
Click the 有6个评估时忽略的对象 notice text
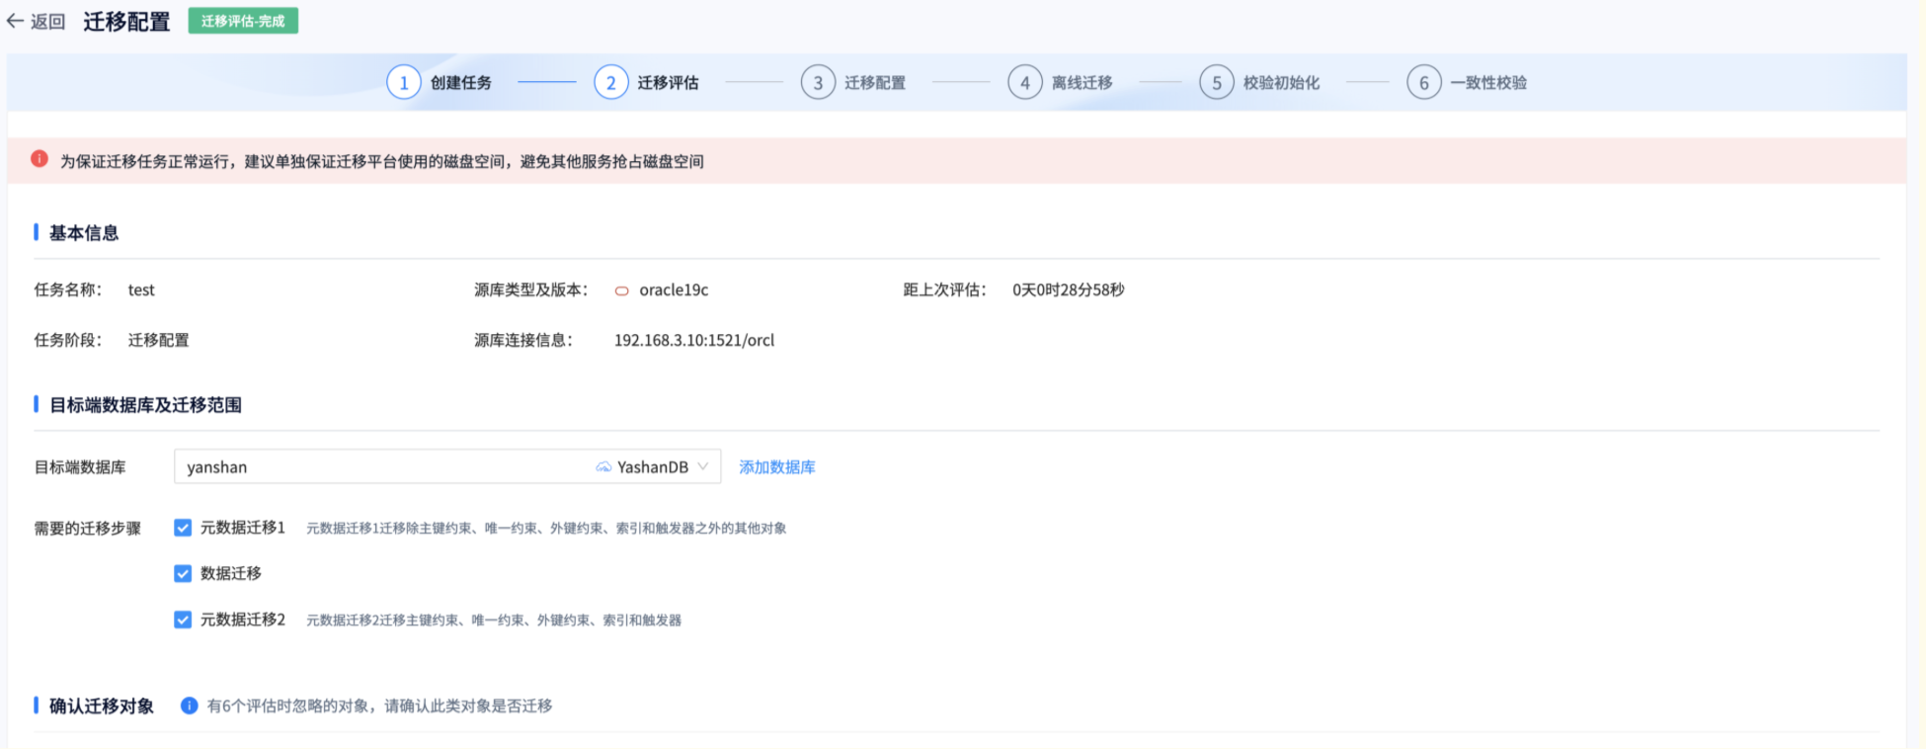pos(379,706)
